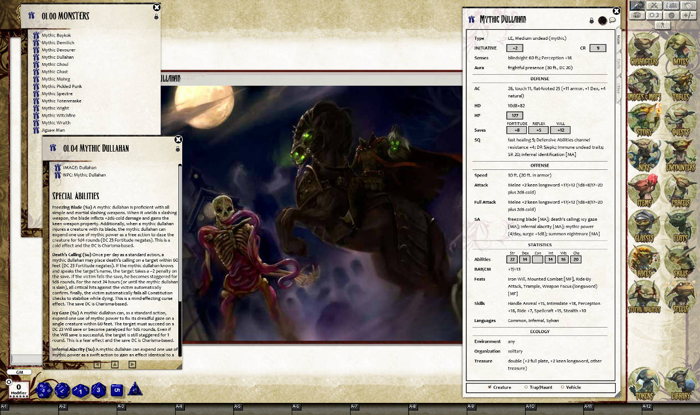Roll the d20 die
The height and width of the screenshot is (415, 700).
43,390
